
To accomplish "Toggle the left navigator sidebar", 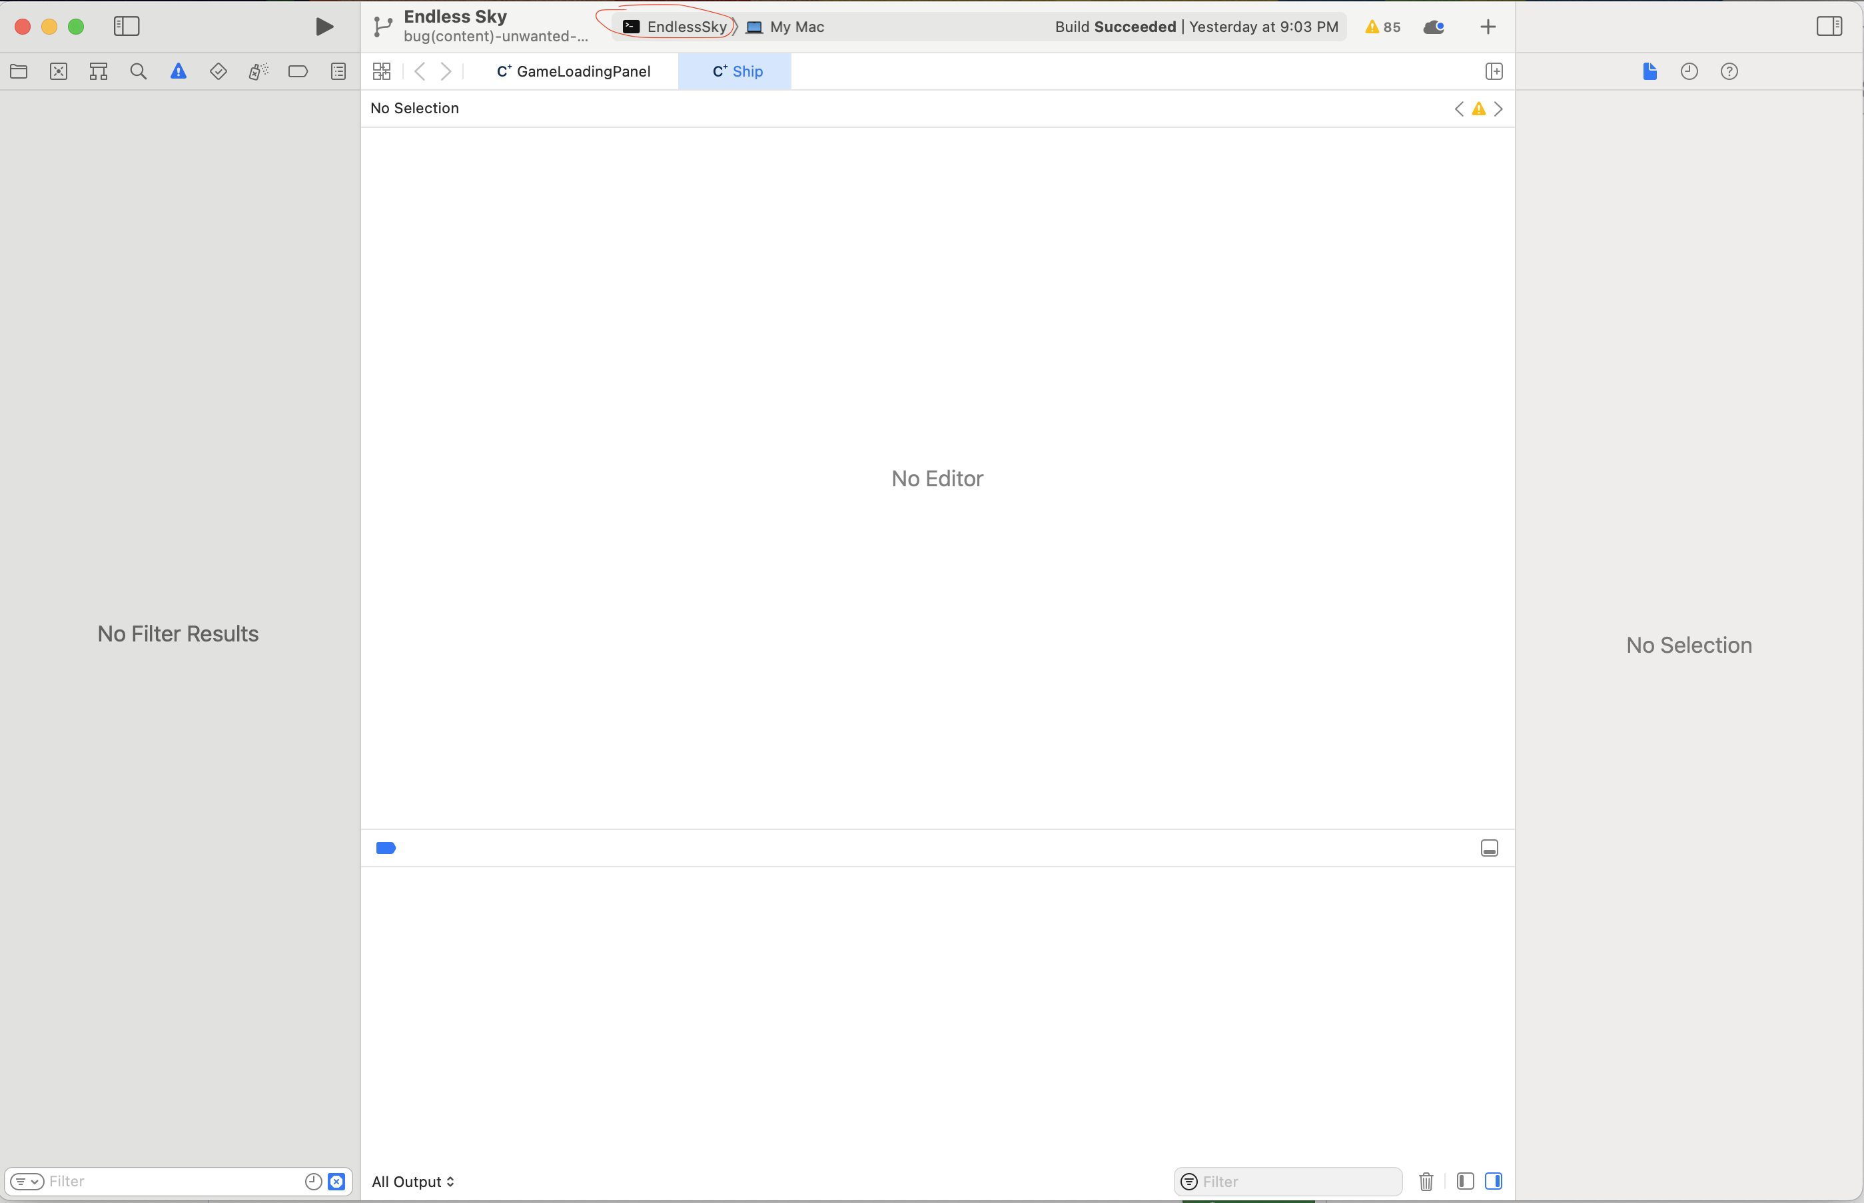I will point(127,26).
